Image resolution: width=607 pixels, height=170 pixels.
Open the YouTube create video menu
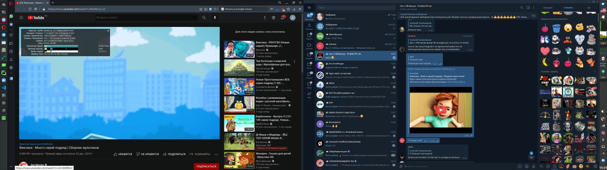point(265,17)
